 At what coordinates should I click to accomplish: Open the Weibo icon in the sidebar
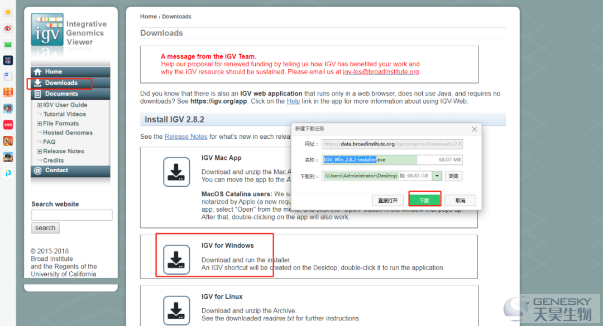(8, 28)
